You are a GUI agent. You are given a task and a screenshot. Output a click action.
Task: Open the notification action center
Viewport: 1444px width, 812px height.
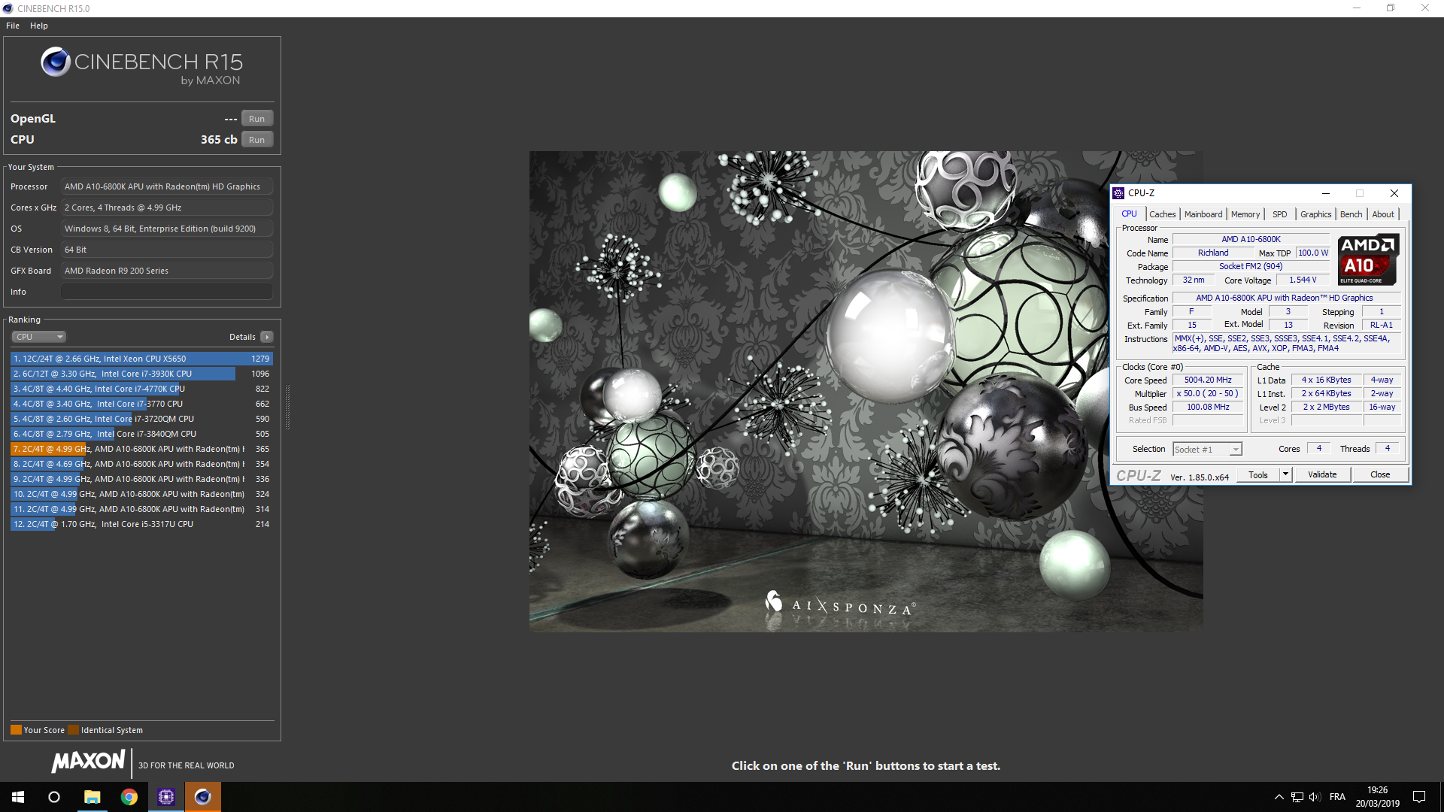[x=1419, y=797]
